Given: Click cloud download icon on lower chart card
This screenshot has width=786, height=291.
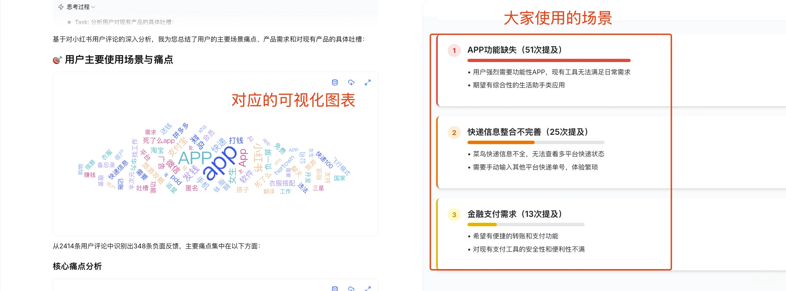Looking at the screenshot, I should (351, 288).
